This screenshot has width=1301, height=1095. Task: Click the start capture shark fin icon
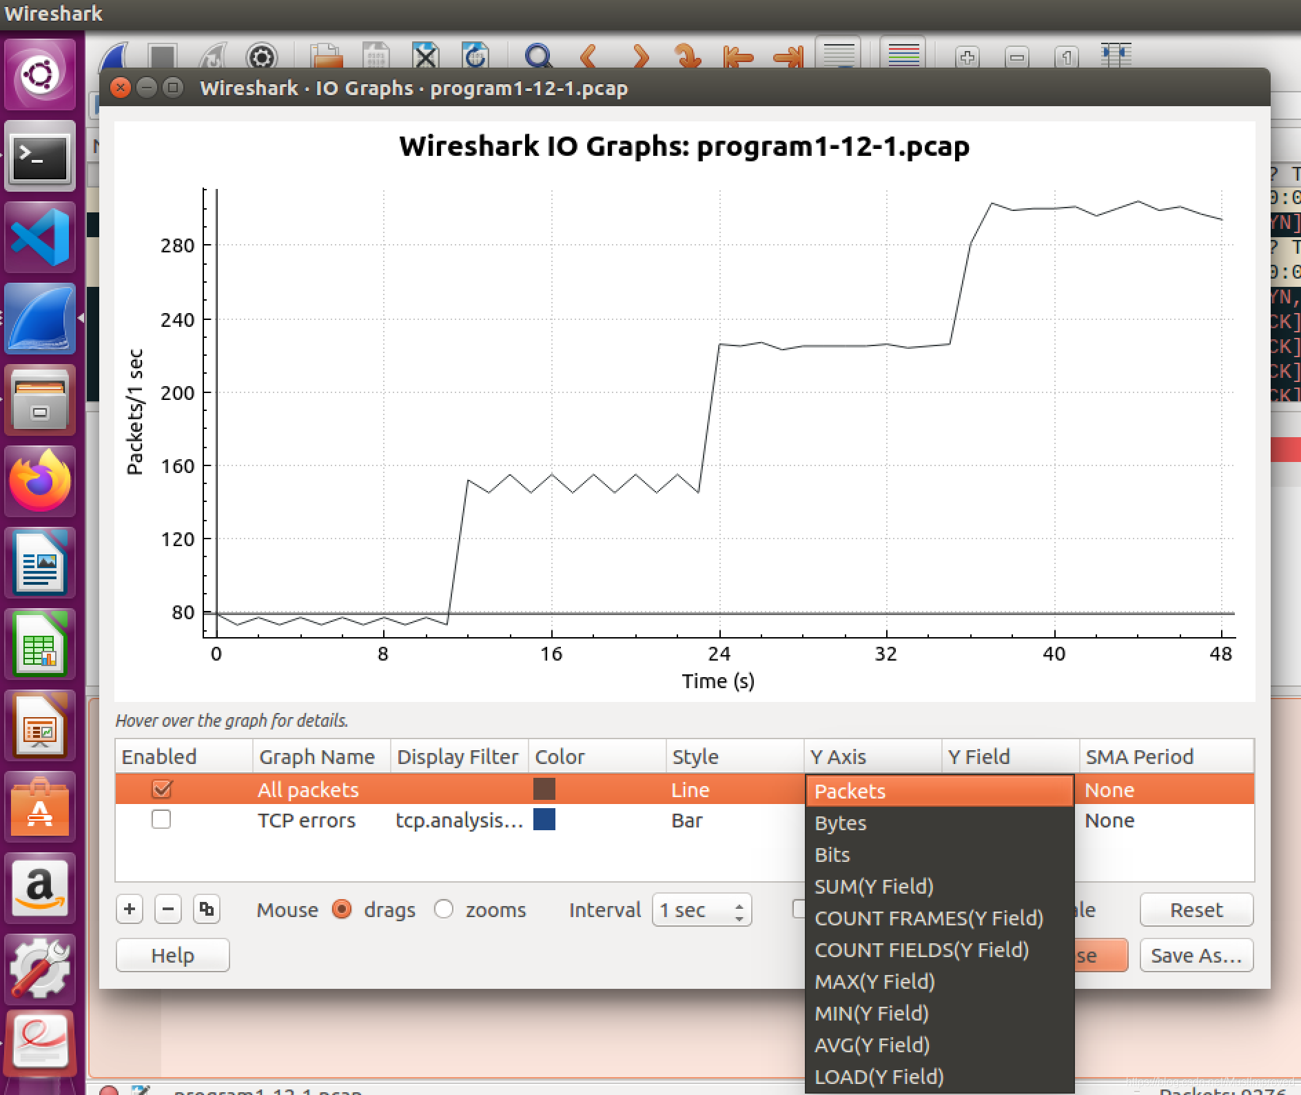(114, 56)
